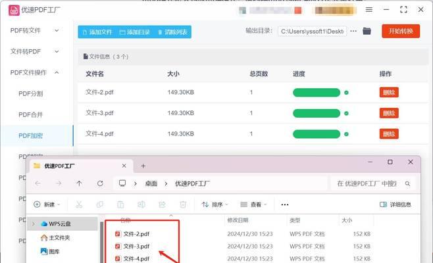Delete 文件-3.pdf from the conversion list

coord(389,113)
